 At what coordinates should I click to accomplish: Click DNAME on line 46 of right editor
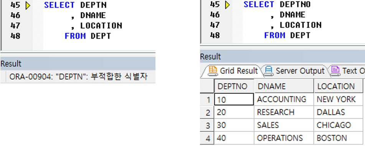click(x=292, y=15)
